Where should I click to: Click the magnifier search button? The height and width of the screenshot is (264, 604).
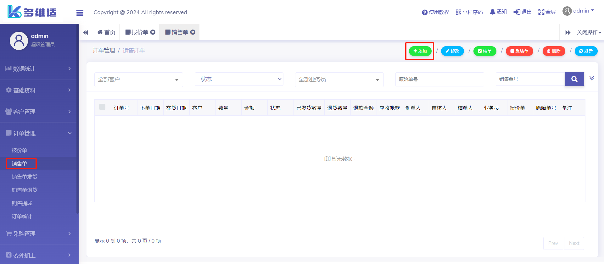tap(574, 79)
